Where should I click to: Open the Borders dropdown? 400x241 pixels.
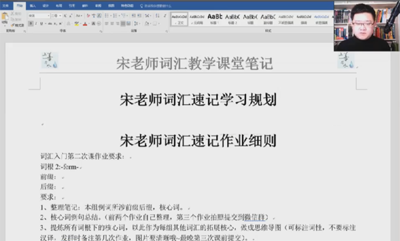coord(156,23)
